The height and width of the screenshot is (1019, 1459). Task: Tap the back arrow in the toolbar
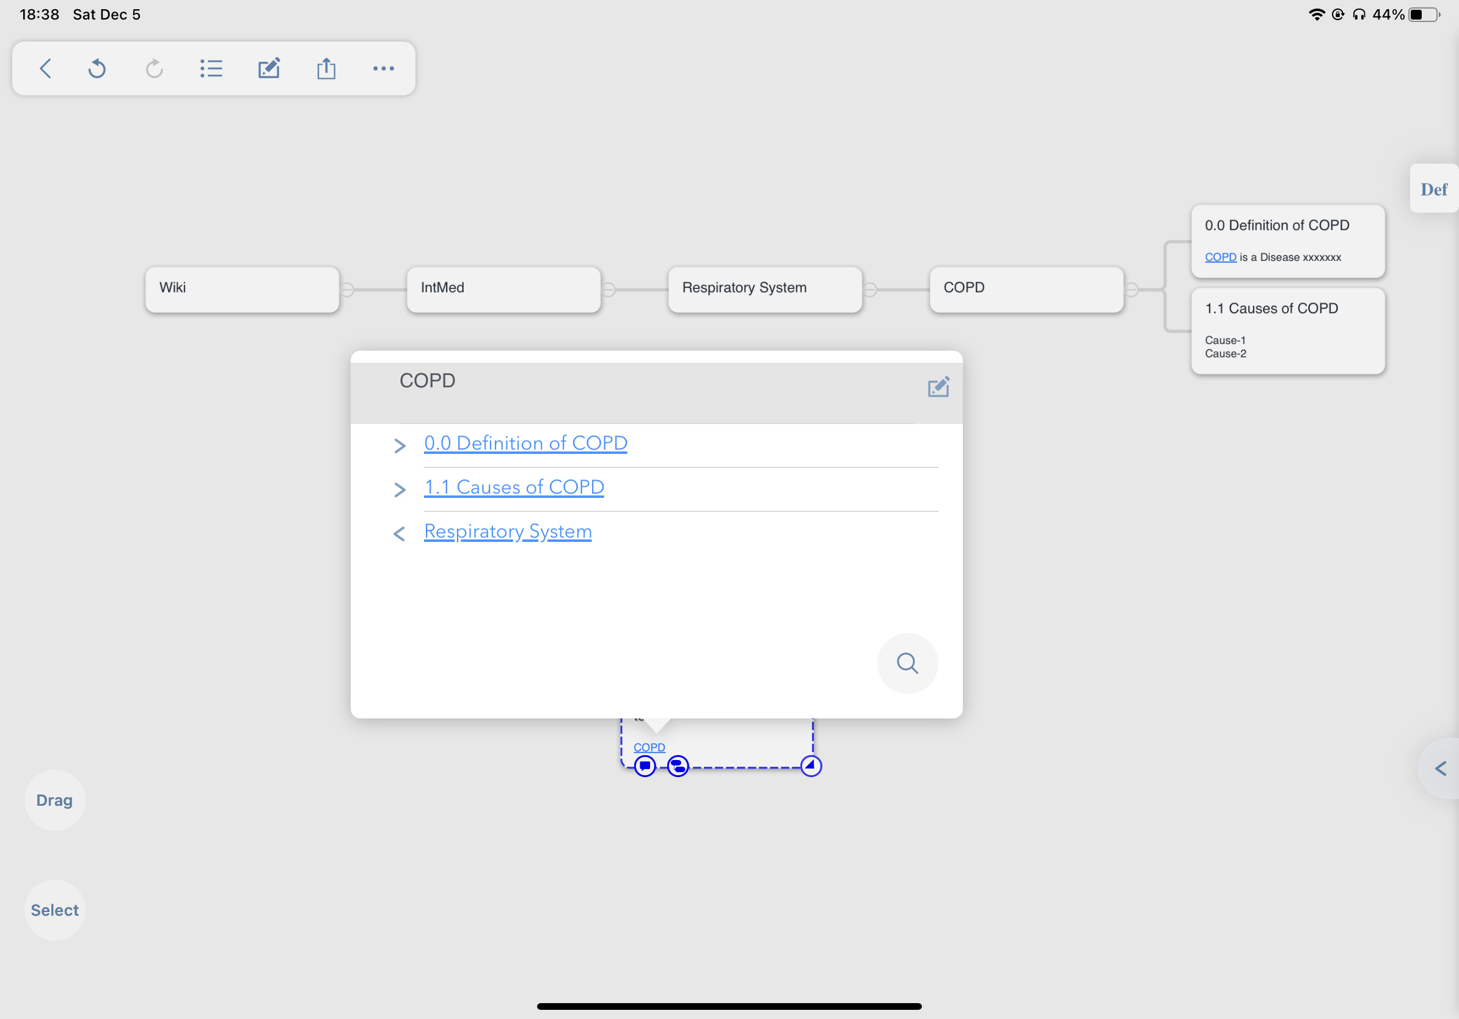point(45,68)
